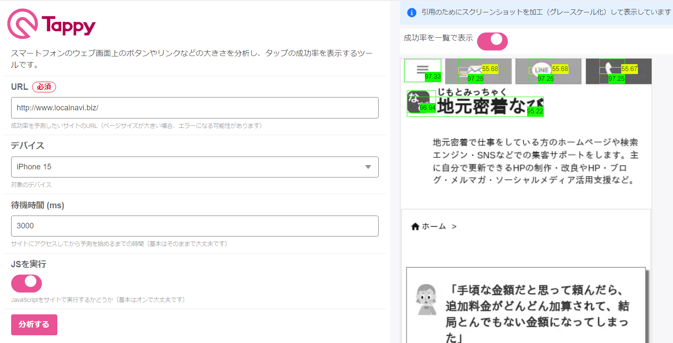Viewport: 673px width, 343px height.
Task: Click the じもとみっちゃく furigana text
Action: pos(472,92)
